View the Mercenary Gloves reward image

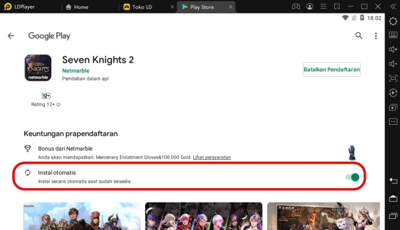click(x=352, y=153)
